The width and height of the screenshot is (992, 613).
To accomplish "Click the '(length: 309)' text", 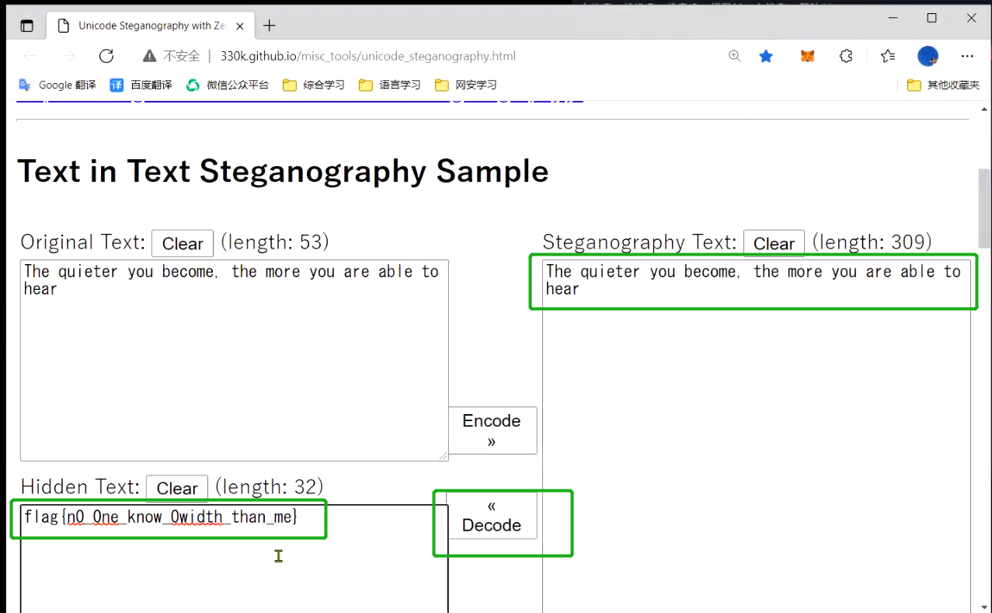I will (x=872, y=242).
